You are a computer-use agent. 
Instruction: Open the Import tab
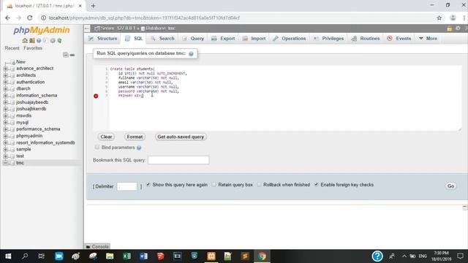[x=254, y=39]
